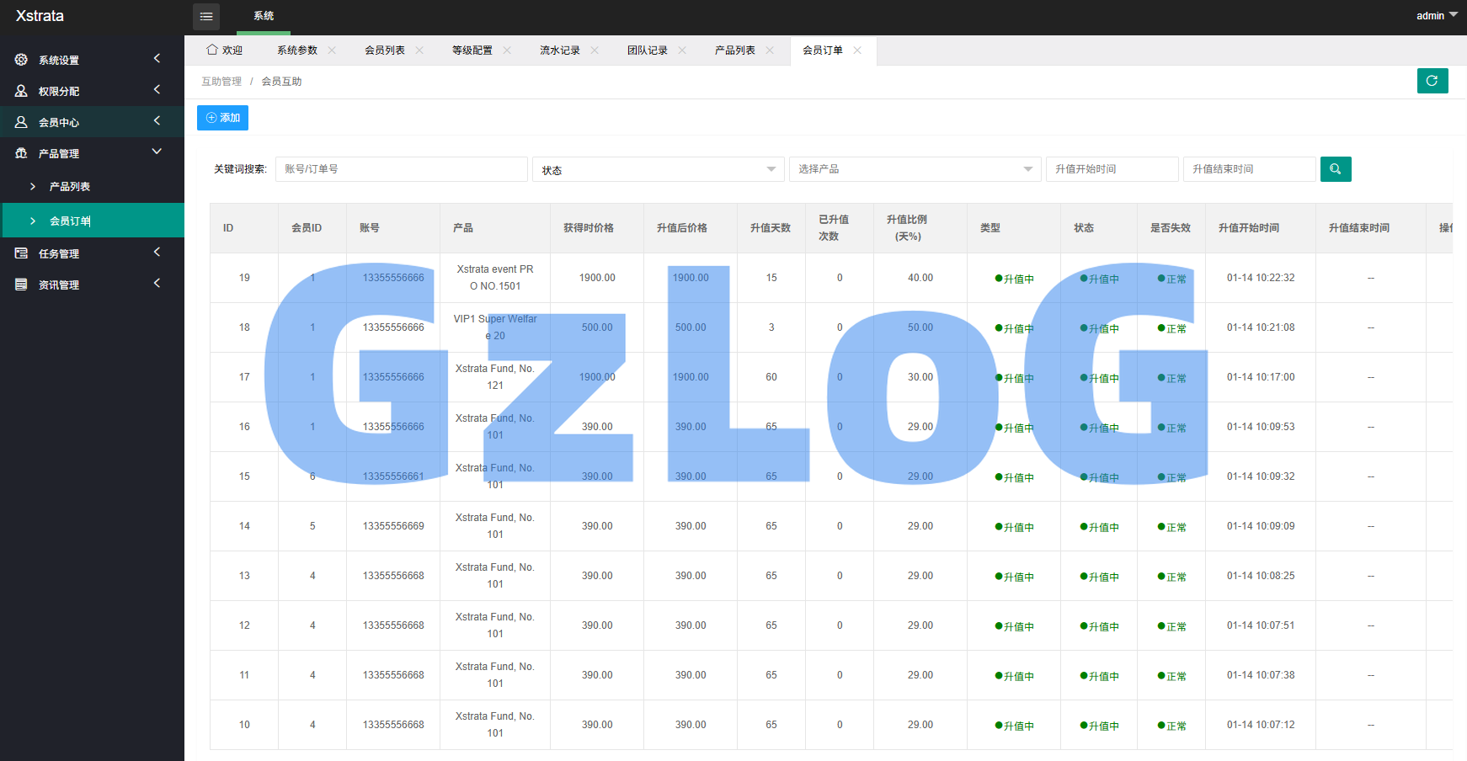Close the 产品列表 tab
This screenshot has width=1467, height=761.
770,51
